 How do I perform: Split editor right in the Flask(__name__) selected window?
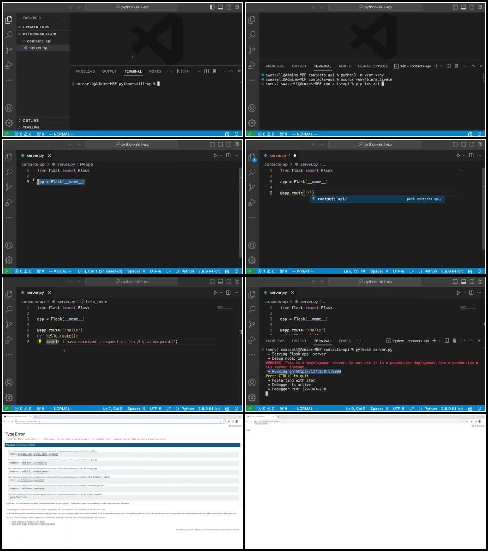pyautogui.click(x=228, y=155)
